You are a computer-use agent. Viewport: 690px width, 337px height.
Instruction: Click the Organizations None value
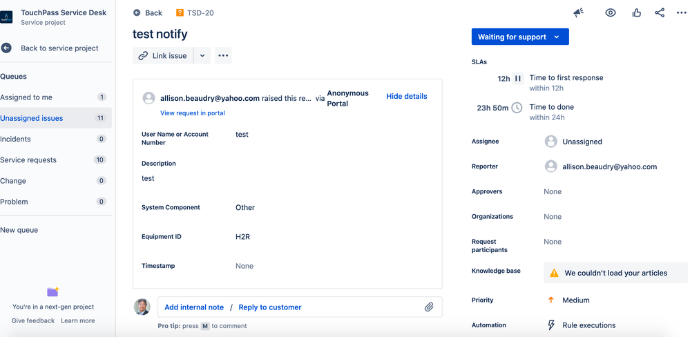click(553, 216)
